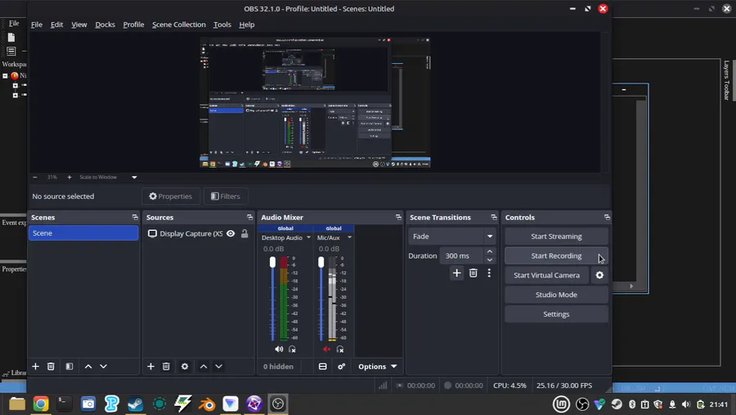Remove selected source with trash icon
Viewport: 736px width, 415px height.
coord(166,366)
